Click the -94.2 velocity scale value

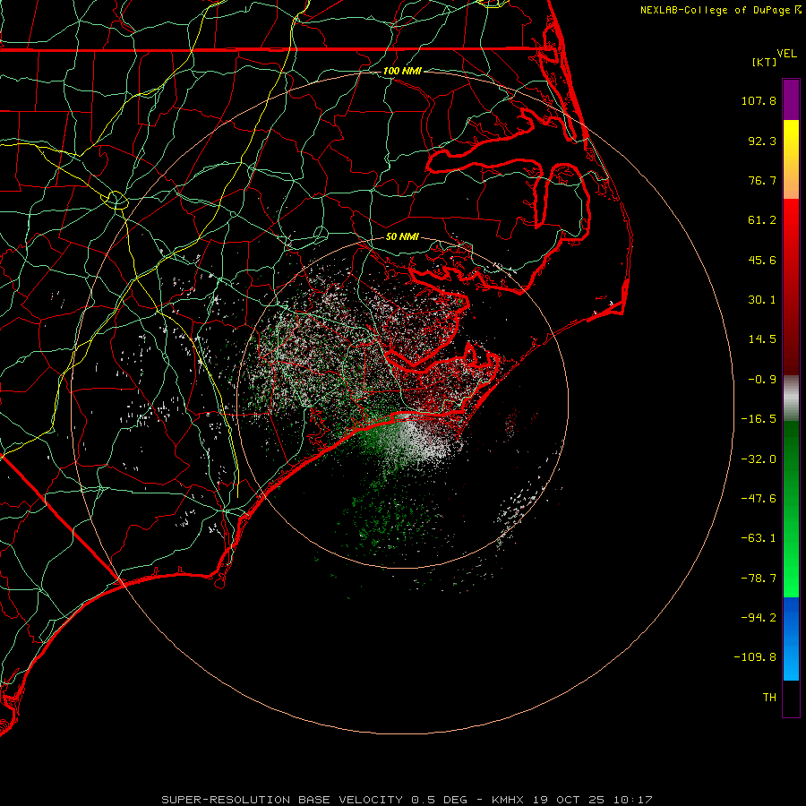759,617
